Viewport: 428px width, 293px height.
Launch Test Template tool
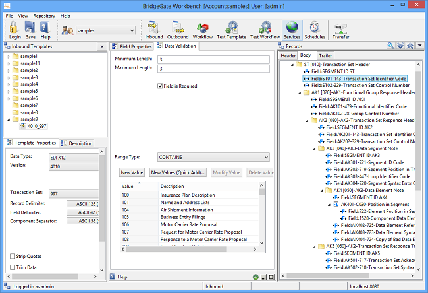[231, 28]
